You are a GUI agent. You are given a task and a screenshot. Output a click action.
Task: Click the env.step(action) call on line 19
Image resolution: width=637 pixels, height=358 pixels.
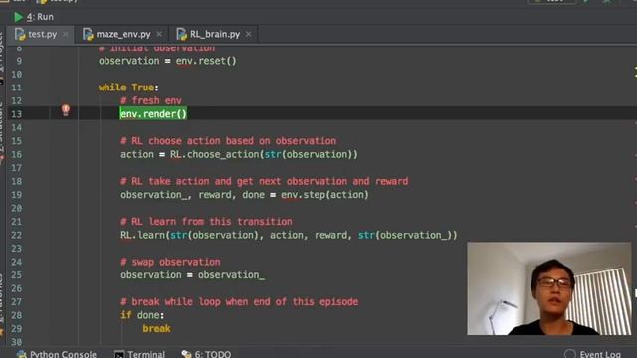(x=324, y=195)
